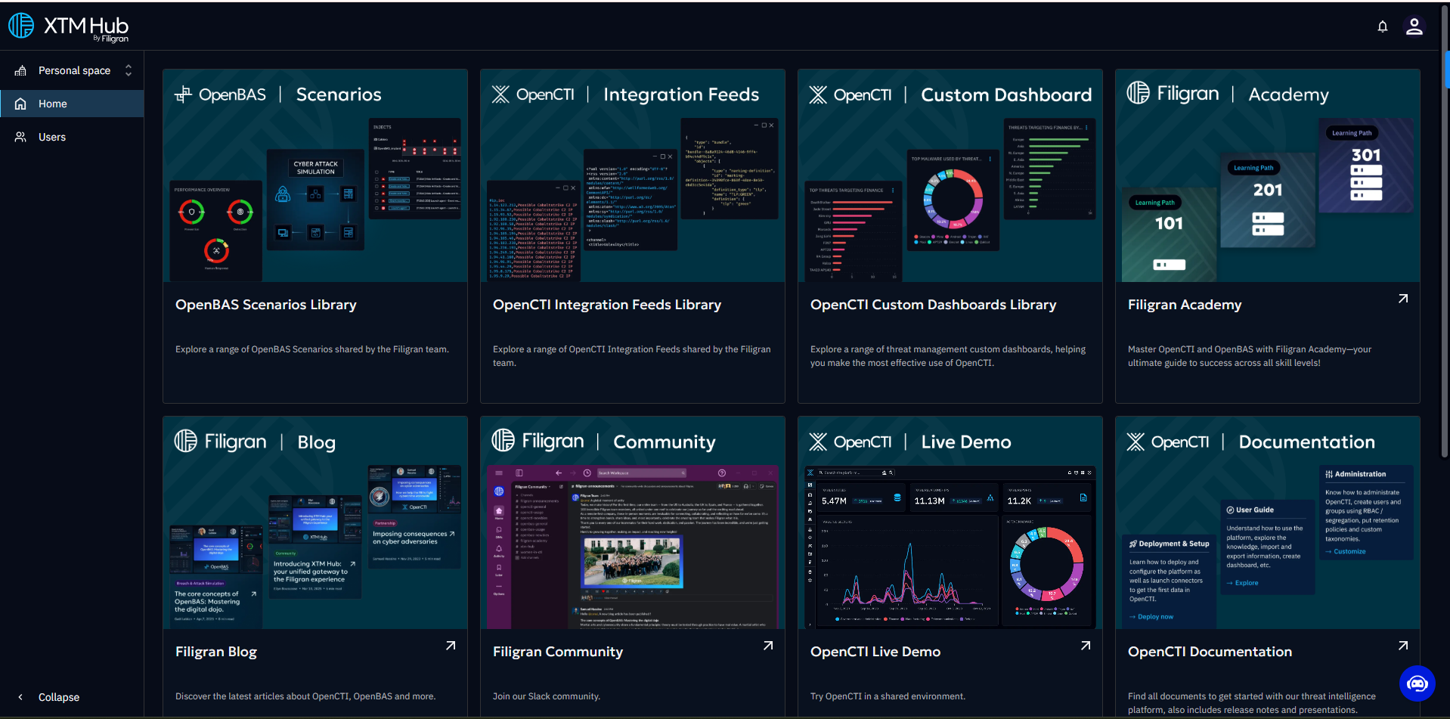Open the Users menu item
1450x719 pixels.
(72, 137)
